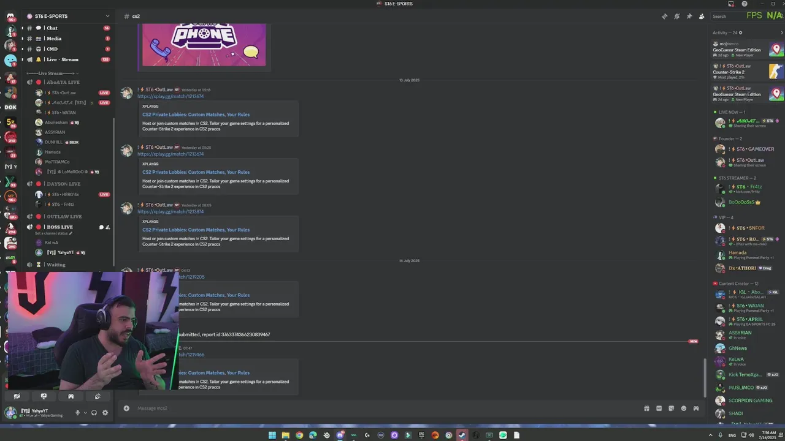This screenshot has height=441, width=785.
Task: Open Steam on taskbar
Action: coord(462,435)
